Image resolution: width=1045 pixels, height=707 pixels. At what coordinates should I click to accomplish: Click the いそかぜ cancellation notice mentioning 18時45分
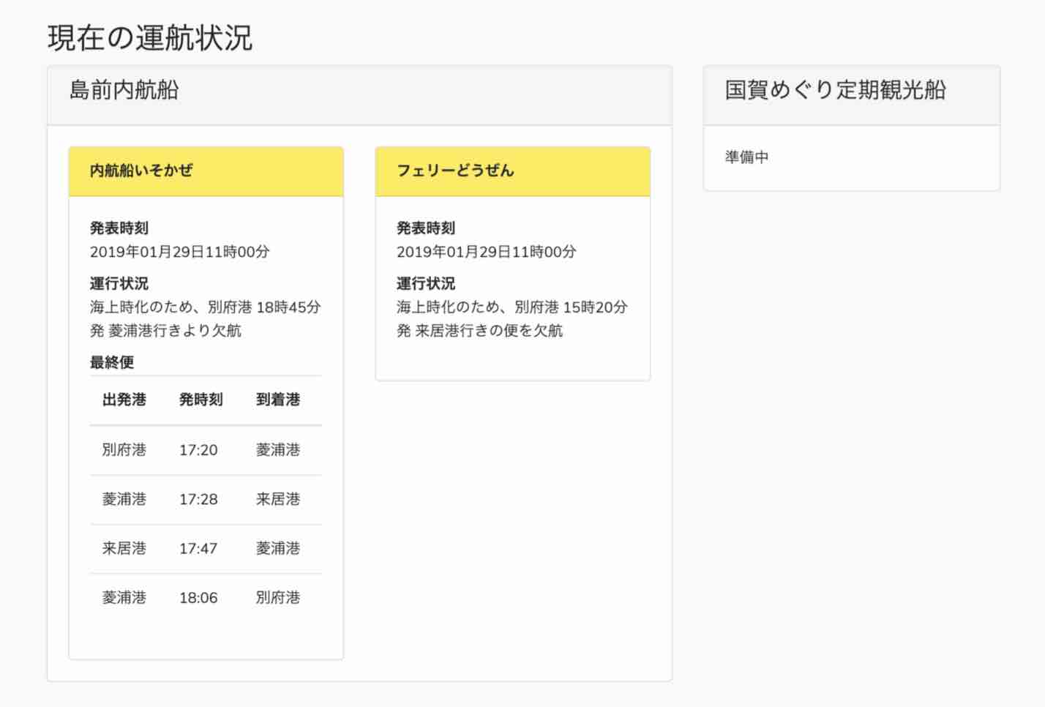click(x=205, y=318)
